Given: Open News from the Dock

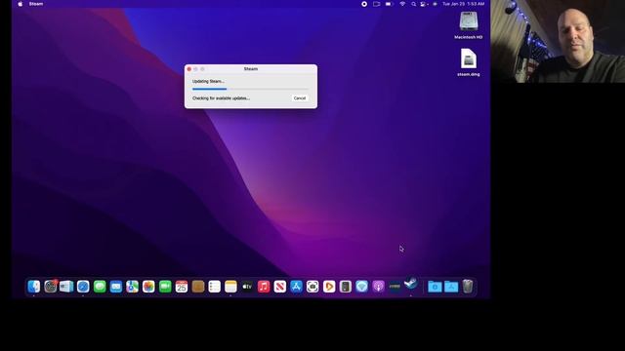Looking at the screenshot, I should pyautogui.click(x=280, y=286).
